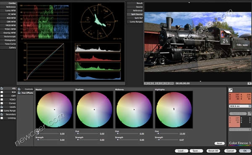
Task: Click the preview panel corner menu button
Action: point(249,83)
